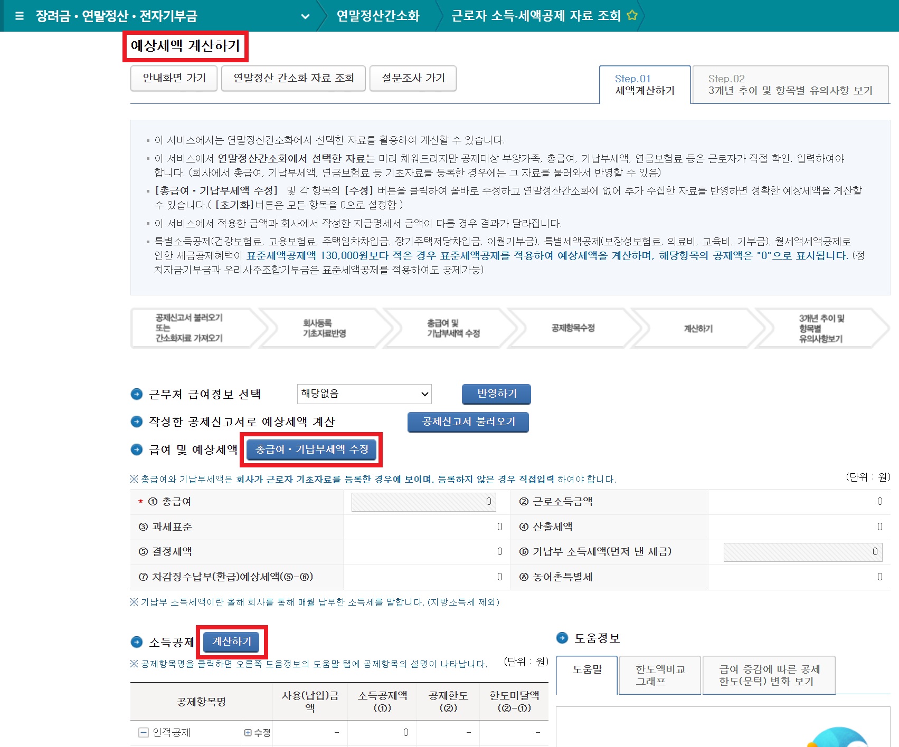Viewport: 899px width, 747px height.
Task: Collapse the 인적공제 row
Action: tap(143, 732)
